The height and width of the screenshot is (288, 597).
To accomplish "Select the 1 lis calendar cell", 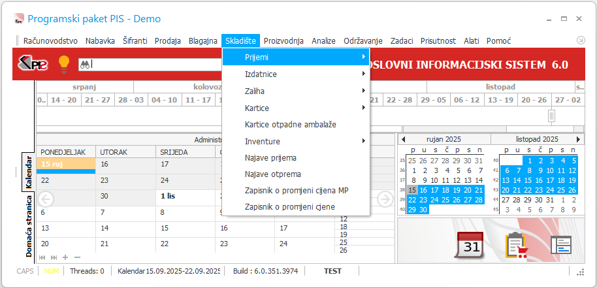I will pos(186,198).
